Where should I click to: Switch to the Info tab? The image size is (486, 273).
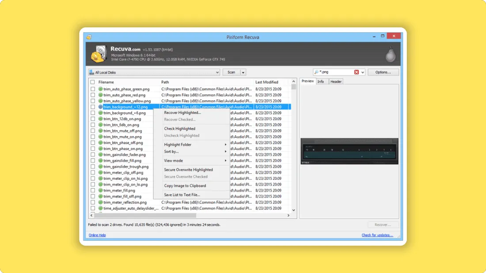(x=321, y=81)
